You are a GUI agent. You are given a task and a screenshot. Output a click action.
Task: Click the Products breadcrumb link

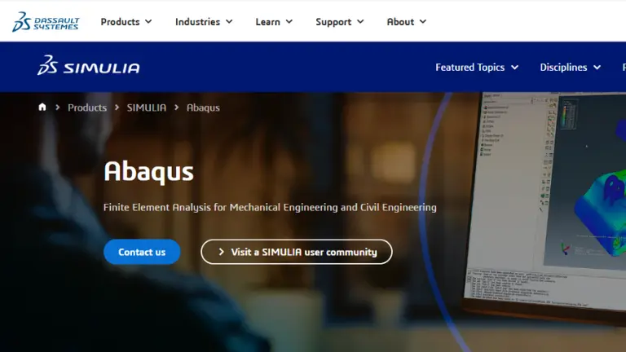87,108
